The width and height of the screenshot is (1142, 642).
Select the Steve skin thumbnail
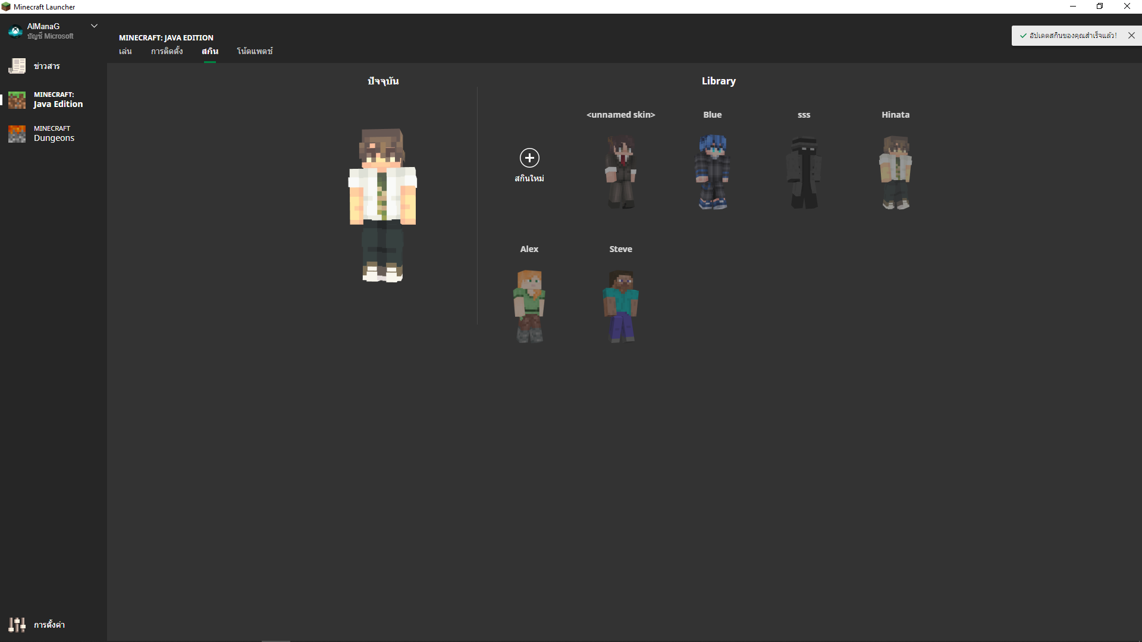point(621,306)
